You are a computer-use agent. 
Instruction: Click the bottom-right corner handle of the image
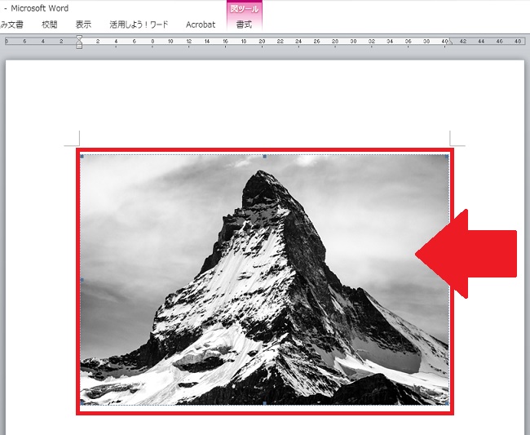(448, 403)
